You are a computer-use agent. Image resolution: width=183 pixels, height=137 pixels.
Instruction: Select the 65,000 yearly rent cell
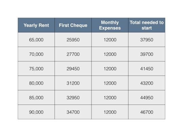tap(36, 40)
